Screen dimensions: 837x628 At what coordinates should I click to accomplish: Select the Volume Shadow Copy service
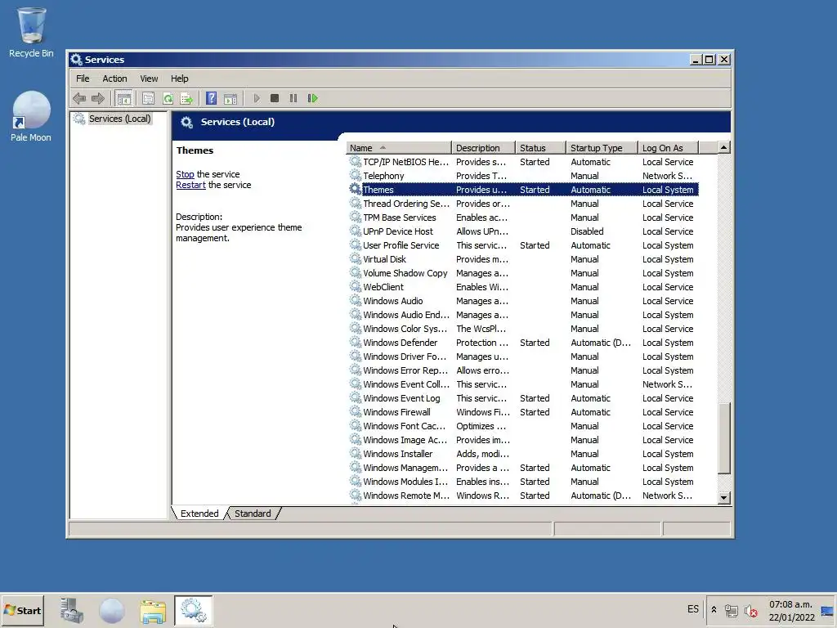(522, 273)
